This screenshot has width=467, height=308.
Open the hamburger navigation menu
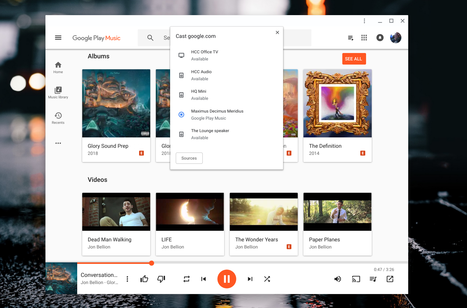[x=58, y=38]
